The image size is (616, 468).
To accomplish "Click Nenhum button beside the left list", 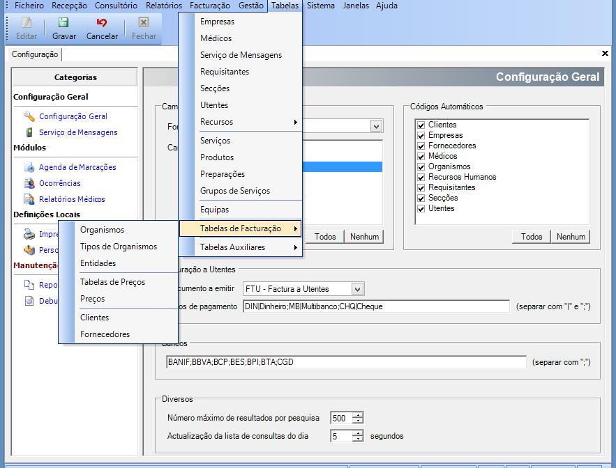I will point(364,237).
